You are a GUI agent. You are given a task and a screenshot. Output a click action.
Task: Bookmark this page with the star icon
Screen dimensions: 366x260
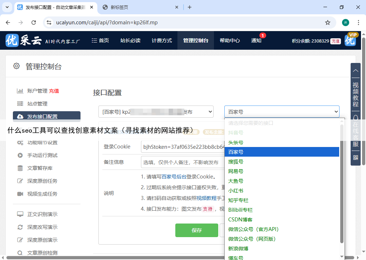(327, 23)
